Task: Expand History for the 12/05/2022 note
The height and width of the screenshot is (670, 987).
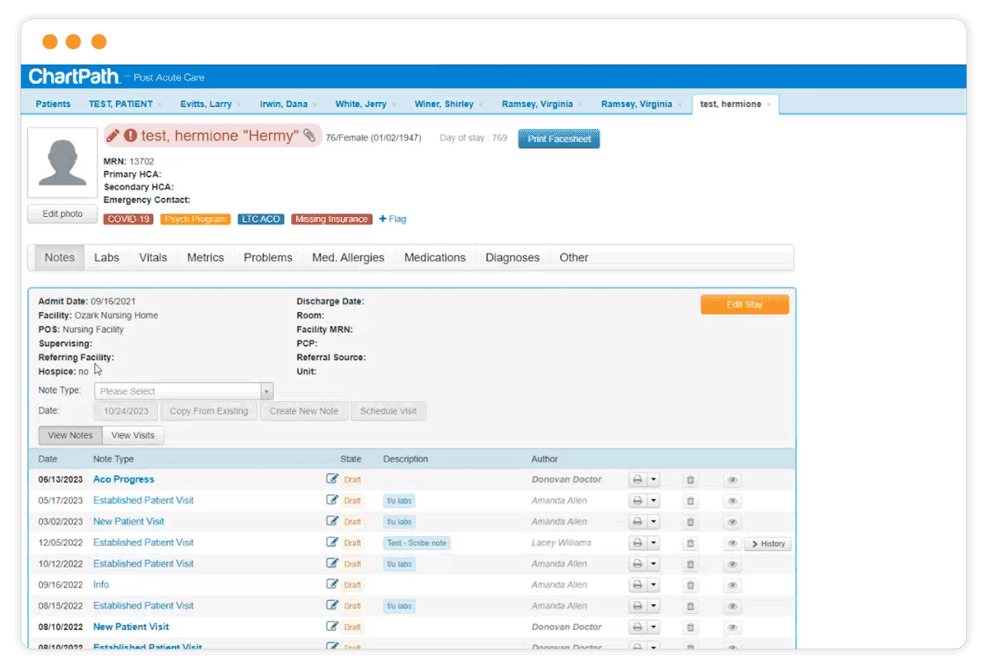Action: point(767,543)
